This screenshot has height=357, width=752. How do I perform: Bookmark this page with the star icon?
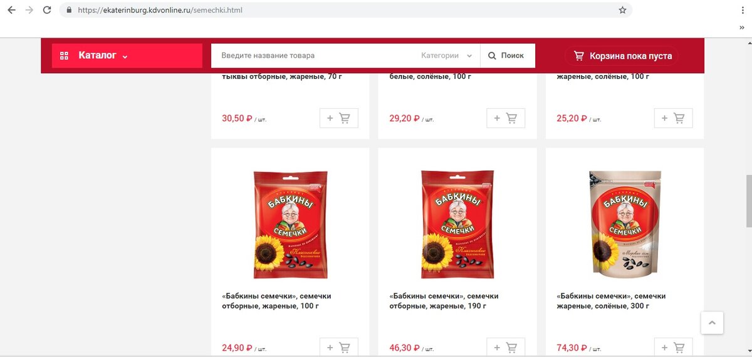click(x=622, y=10)
